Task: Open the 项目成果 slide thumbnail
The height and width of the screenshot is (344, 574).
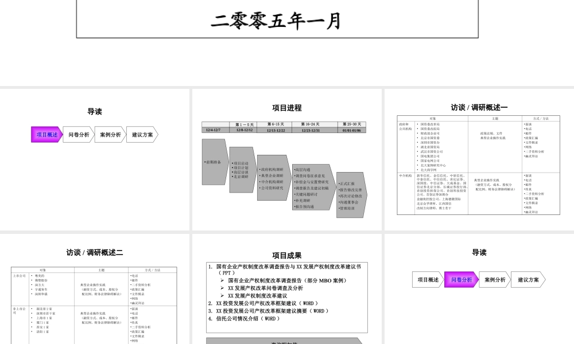Action: tap(286, 287)
